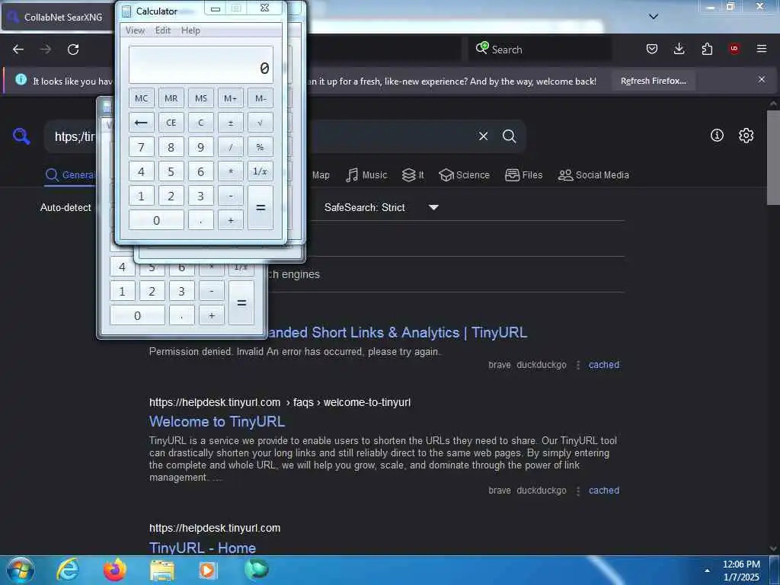
Task: Open the Firefox hamburger menu
Action: [762, 49]
